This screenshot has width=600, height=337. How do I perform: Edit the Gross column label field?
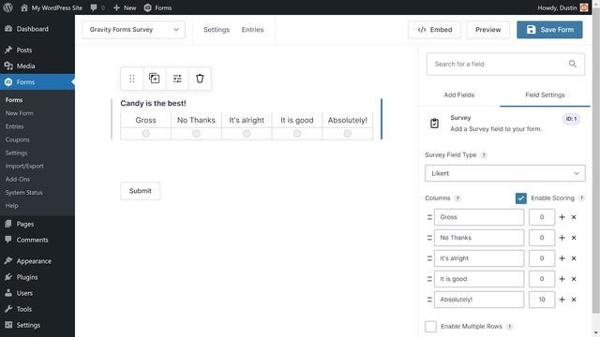(x=479, y=217)
